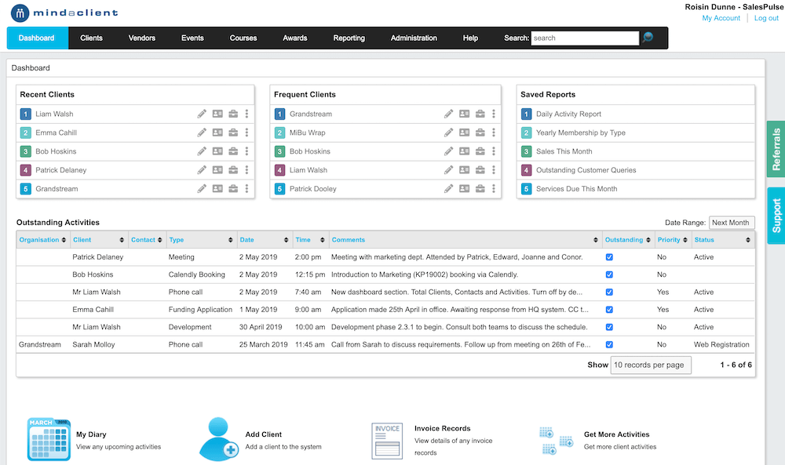Image resolution: width=785 pixels, height=465 pixels.
Task: Toggle outstanding checkbox for Sarah Molloy phone call
Action: click(x=609, y=344)
